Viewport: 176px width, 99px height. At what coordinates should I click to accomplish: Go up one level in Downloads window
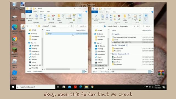pyautogui.click(x=102, y=26)
